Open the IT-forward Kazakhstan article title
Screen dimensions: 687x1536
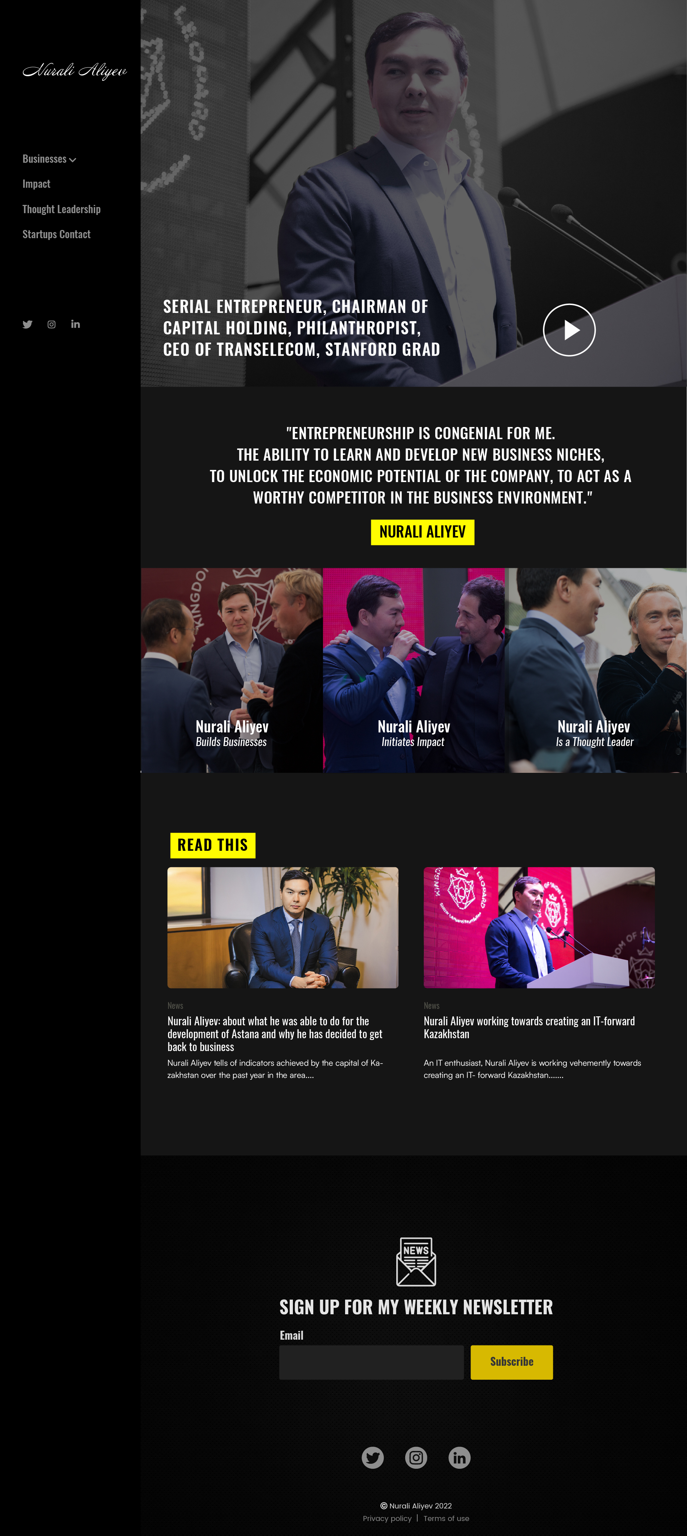pyautogui.click(x=529, y=1027)
